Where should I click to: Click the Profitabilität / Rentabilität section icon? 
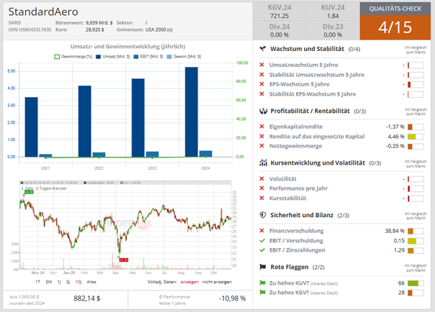263,111
